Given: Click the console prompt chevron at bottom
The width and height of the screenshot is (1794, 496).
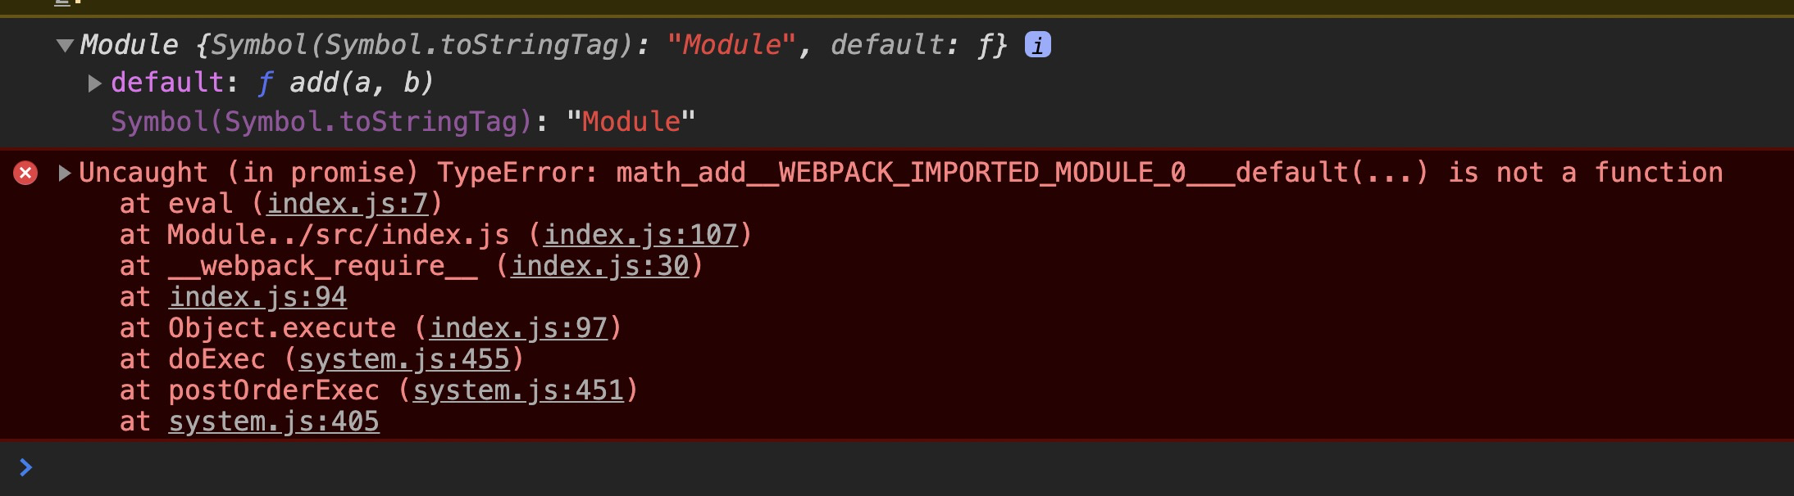Looking at the screenshot, I should pos(26,467).
